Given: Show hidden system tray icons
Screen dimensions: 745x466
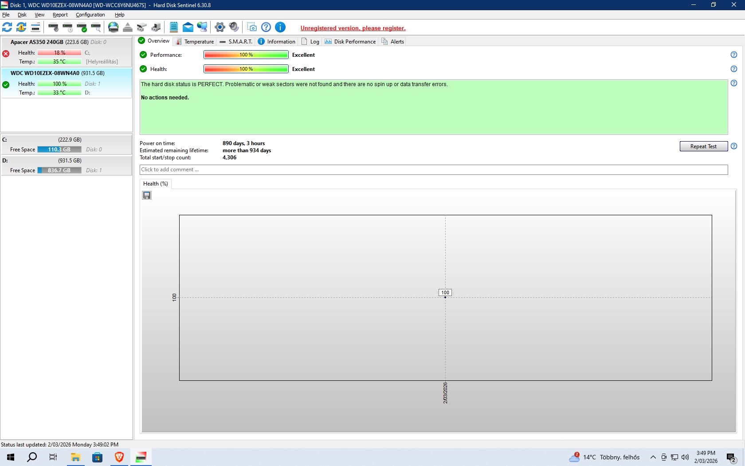Looking at the screenshot, I should [x=653, y=457].
